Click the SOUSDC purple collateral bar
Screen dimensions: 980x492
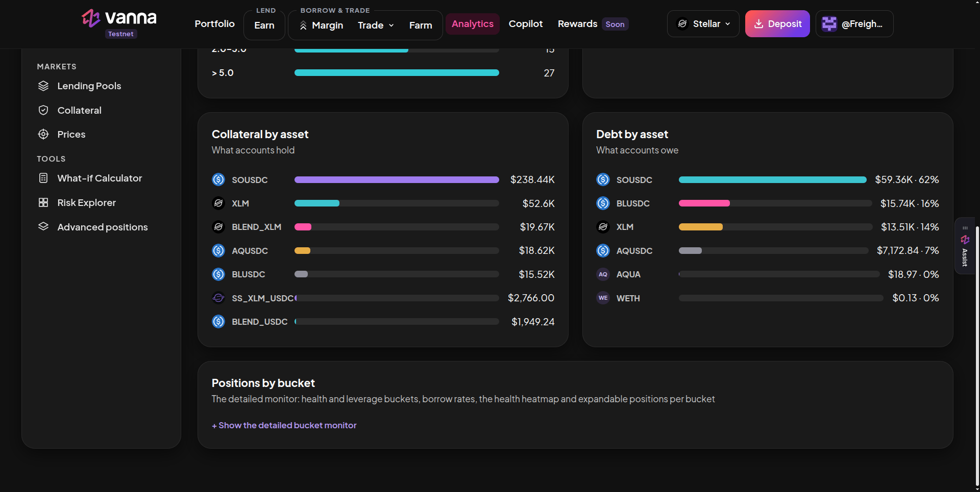point(397,179)
